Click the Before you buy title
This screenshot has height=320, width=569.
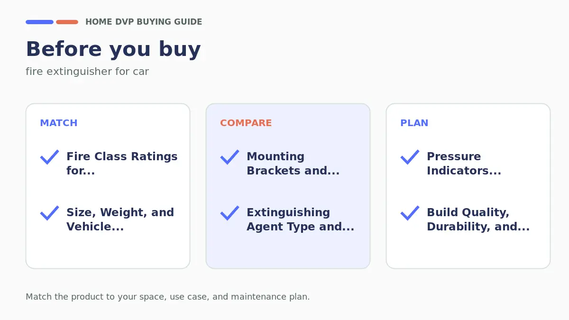[x=113, y=49]
